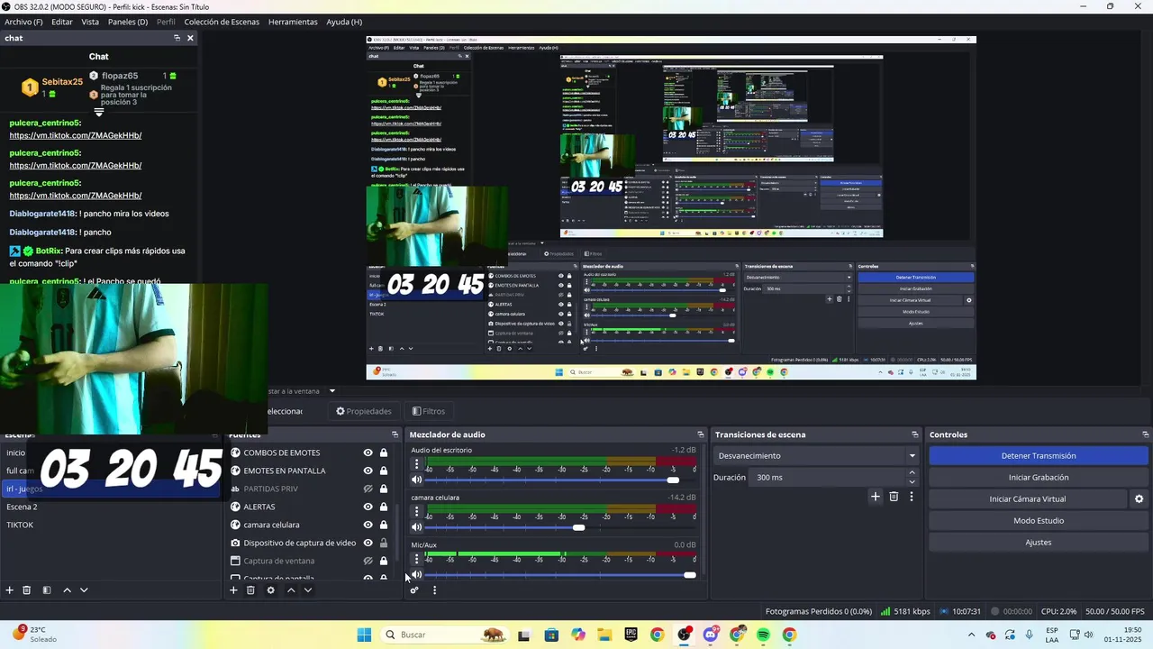Open Ajustes settings button
This screenshot has height=649, width=1153.
1039,543
